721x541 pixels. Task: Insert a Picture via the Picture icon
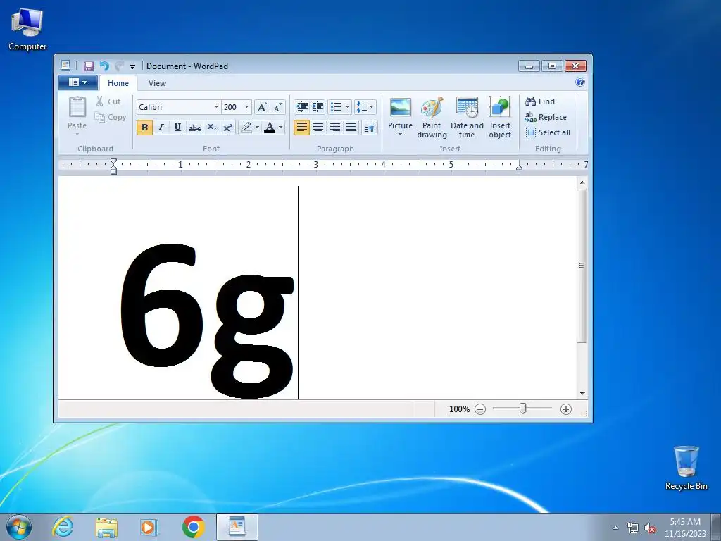pyautogui.click(x=400, y=107)
